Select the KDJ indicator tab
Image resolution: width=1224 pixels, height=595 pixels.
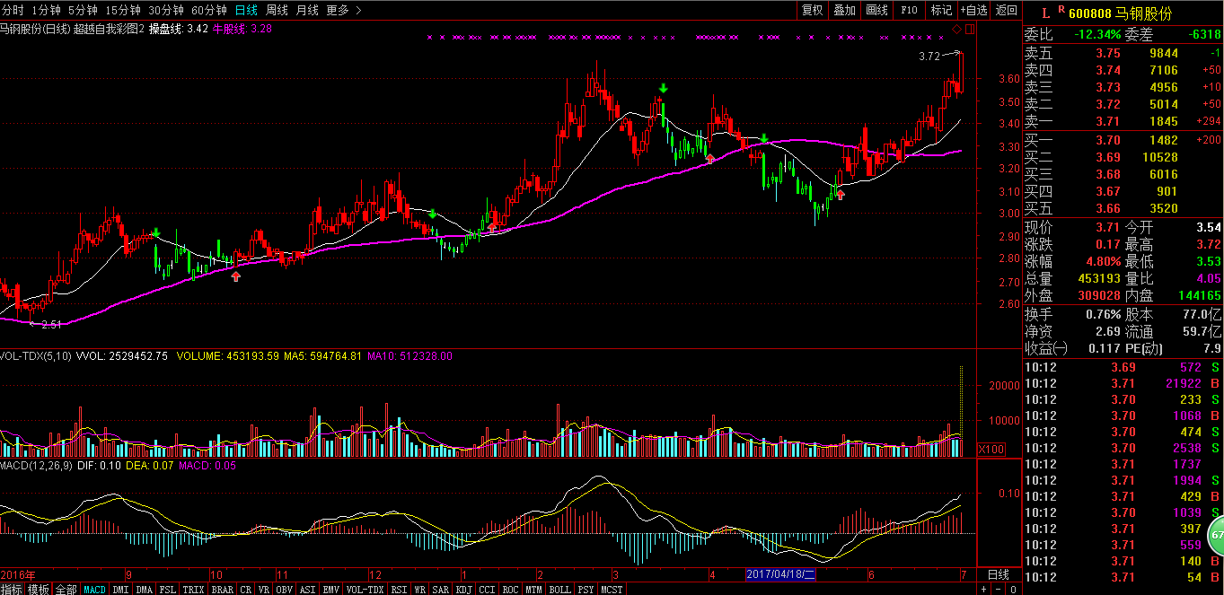(x=463, y=590)
